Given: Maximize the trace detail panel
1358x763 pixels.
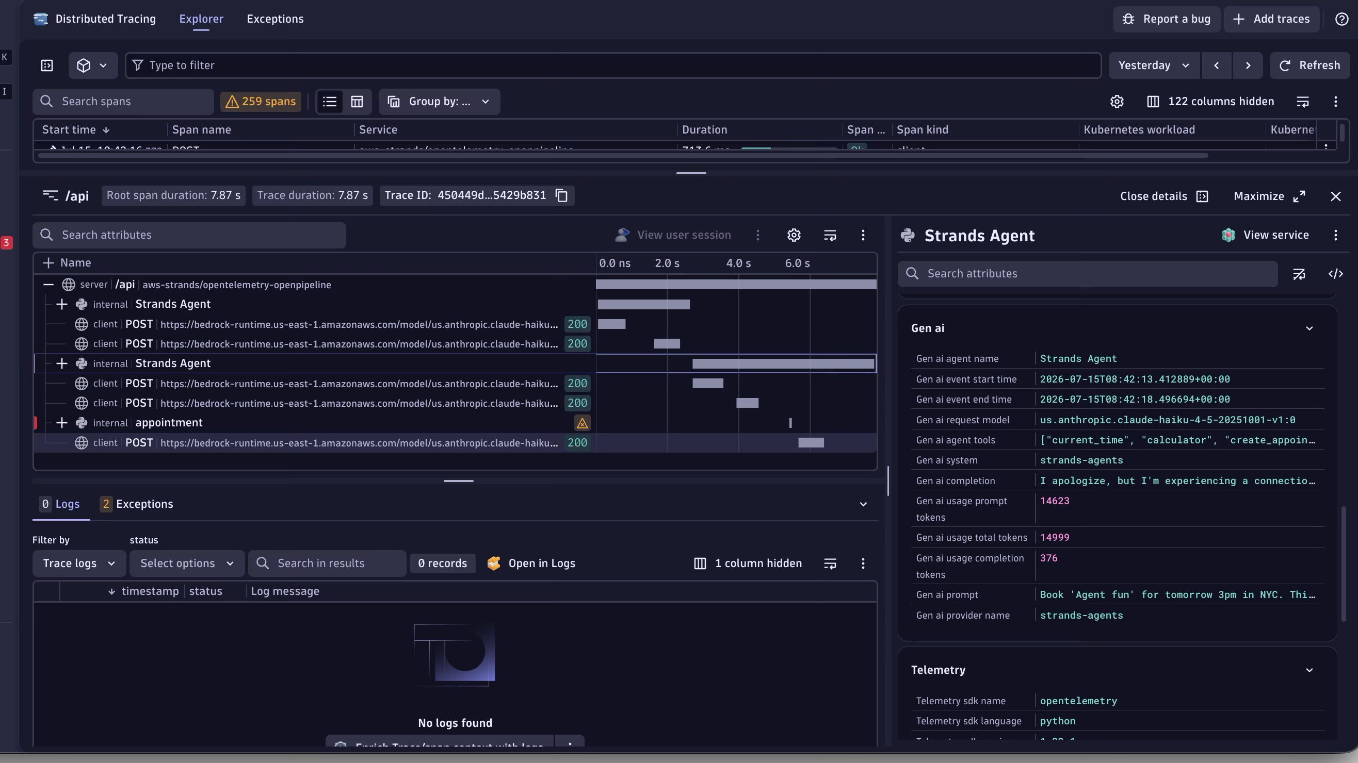Looking at the screenshot, I should tap(1269, 196).
